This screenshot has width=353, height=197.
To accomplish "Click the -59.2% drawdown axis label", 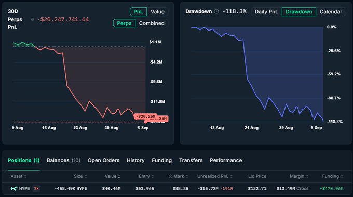I will tap(333, 74).
